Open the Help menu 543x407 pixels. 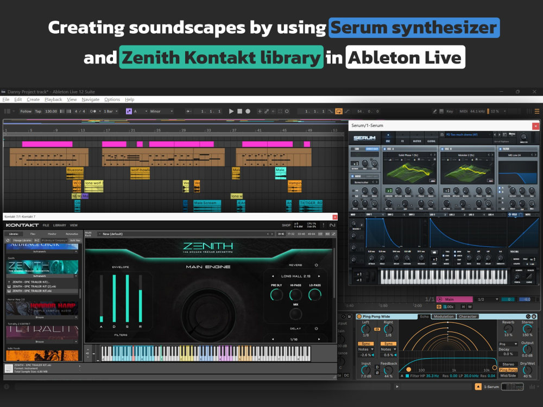130,99
